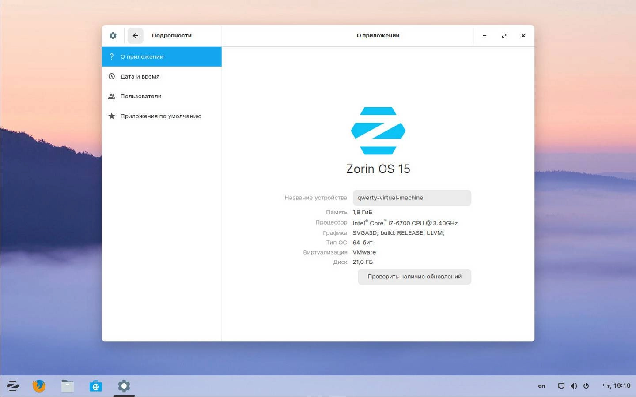Open Дата и время settings
Image resolution: width=636 pixels, height=397 pixels.
click(162, 76)
